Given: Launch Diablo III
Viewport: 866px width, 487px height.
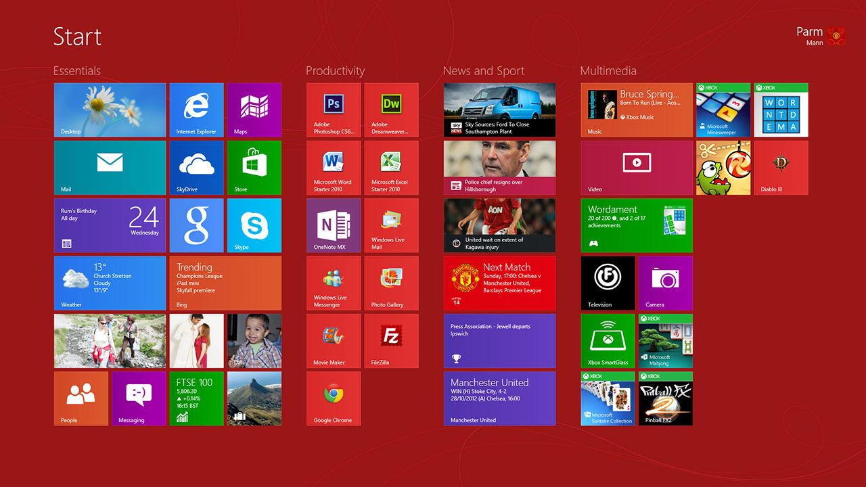Looking at the screenshot, I should pyautogui.click(x=781, y=168).
